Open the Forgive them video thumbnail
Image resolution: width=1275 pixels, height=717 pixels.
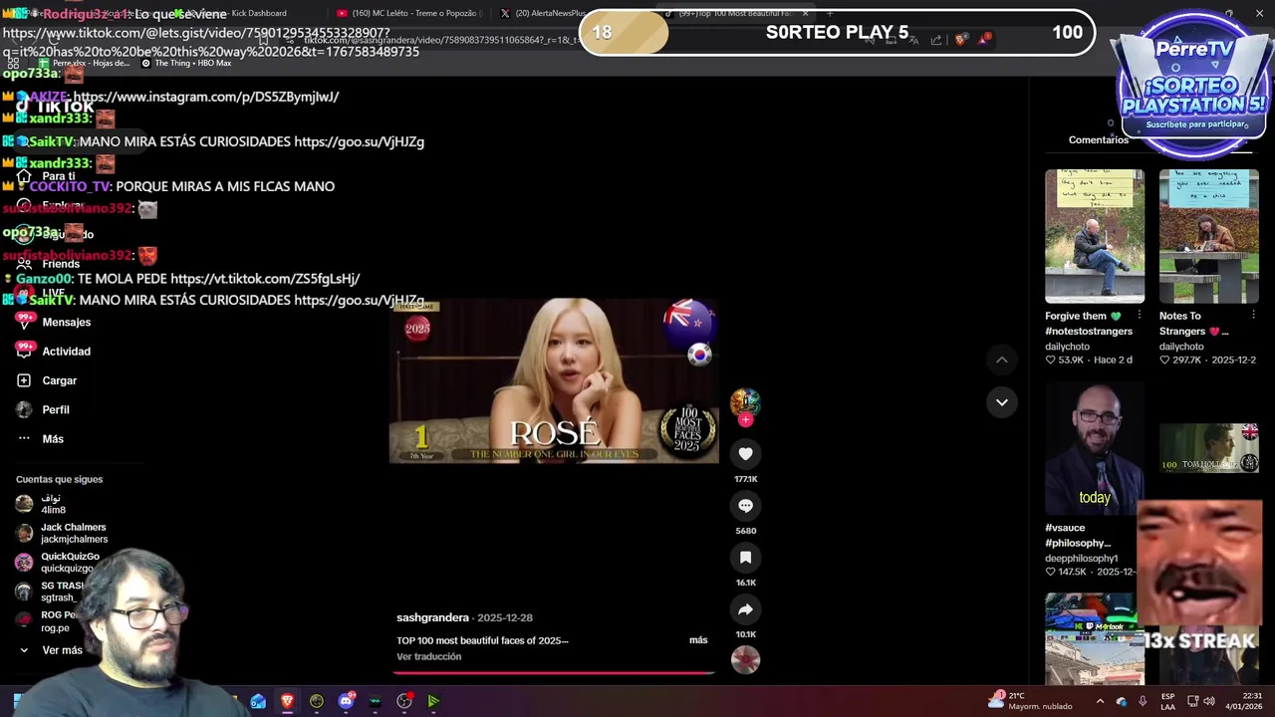click(x=1095, y=236)
